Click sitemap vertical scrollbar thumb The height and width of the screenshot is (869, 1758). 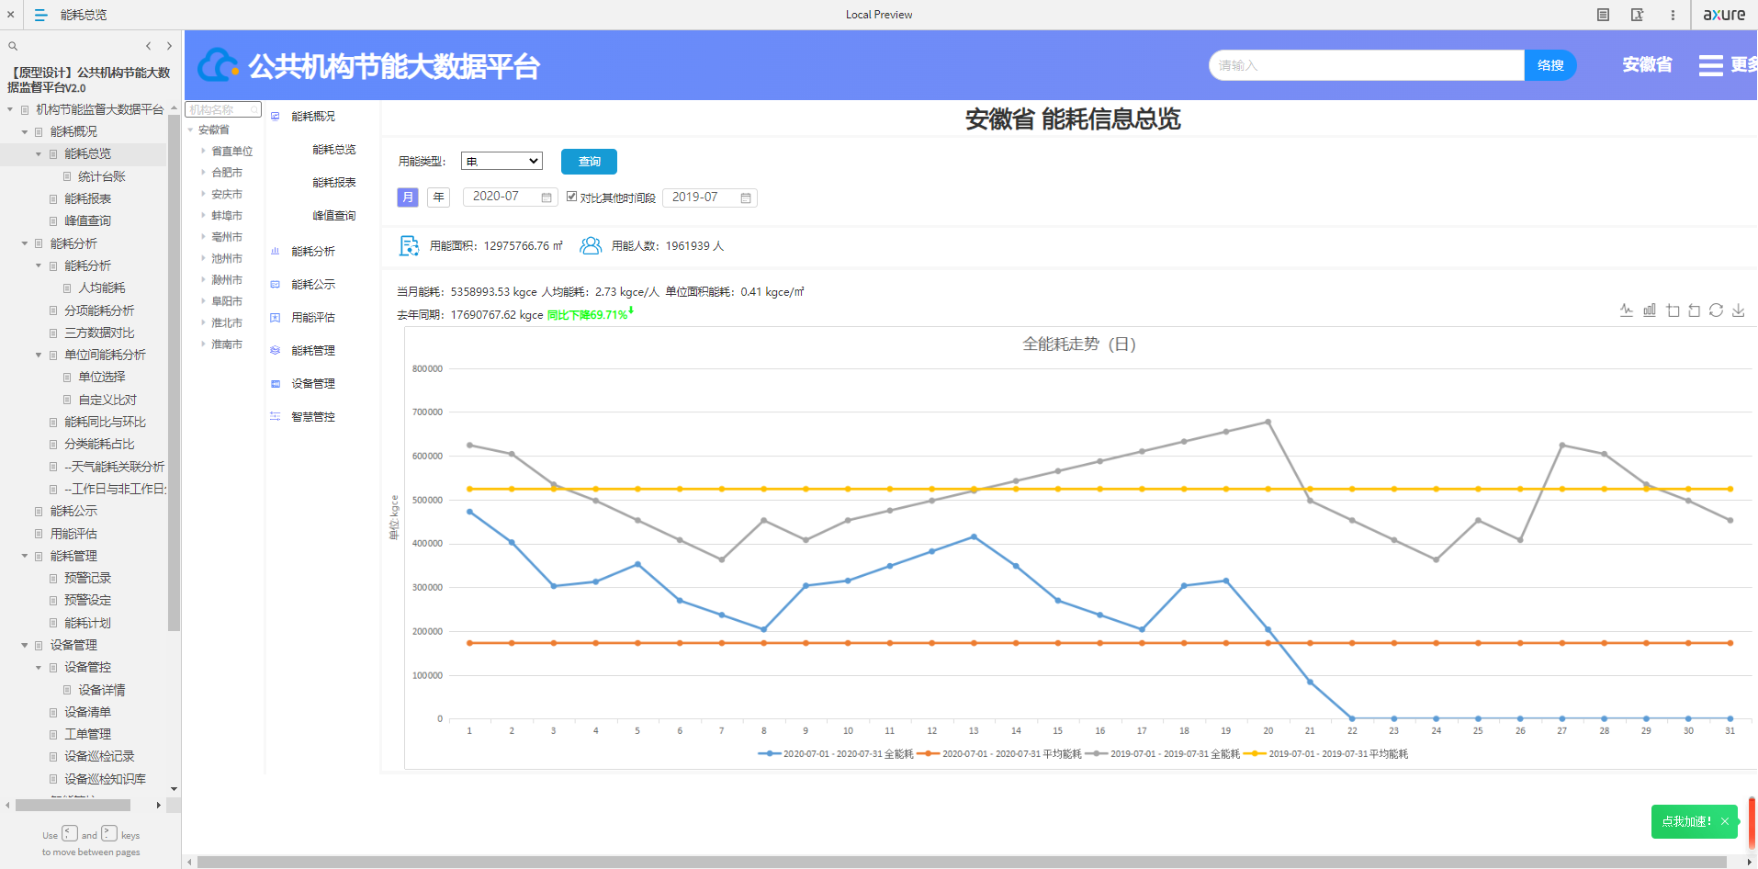click(x=175, y=372)
